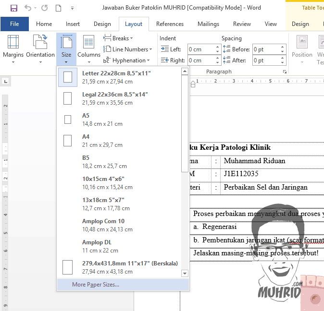This screenshot has width=324, height=311.
Task: Open the Position picture options
Action: point(302,49)
